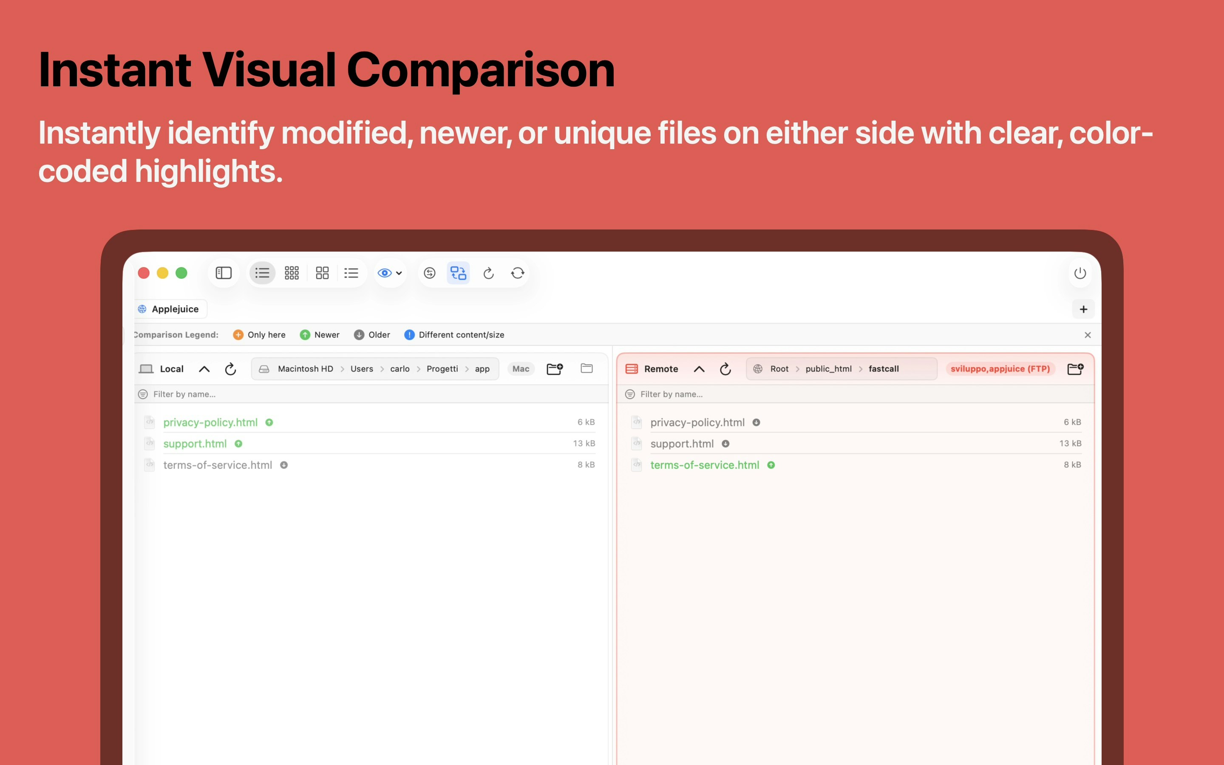Screen dimensions: 1224x765
Task: Refresh the Remote pane listing
Action: (725, 369)
